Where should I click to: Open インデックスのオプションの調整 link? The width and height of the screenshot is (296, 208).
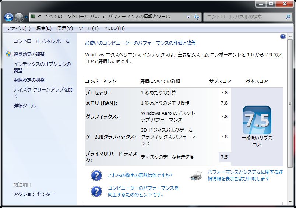coord(42,67)
